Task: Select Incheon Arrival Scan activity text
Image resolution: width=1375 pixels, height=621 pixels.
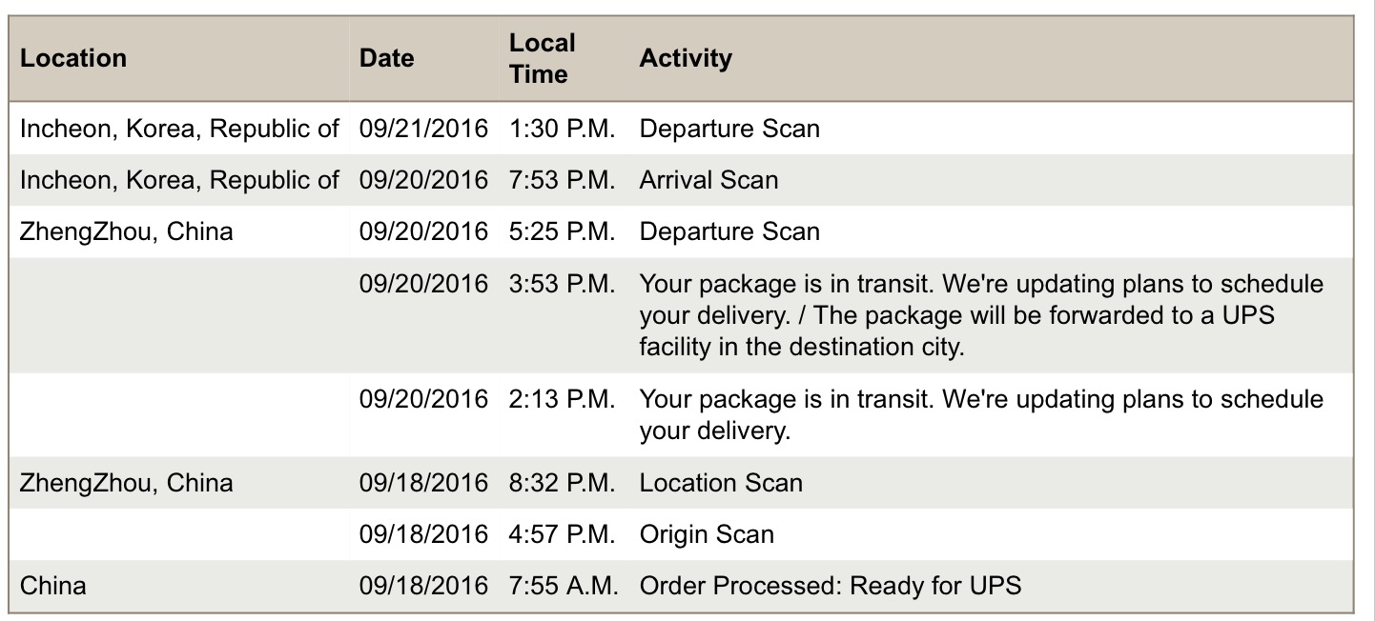Action: coord(708,180)
